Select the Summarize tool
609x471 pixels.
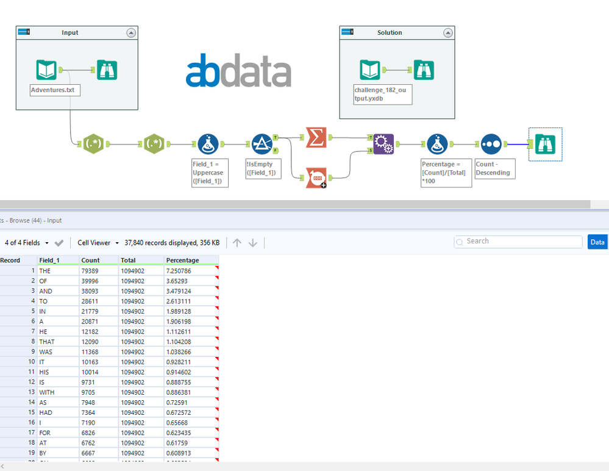(x=316, y=137)
